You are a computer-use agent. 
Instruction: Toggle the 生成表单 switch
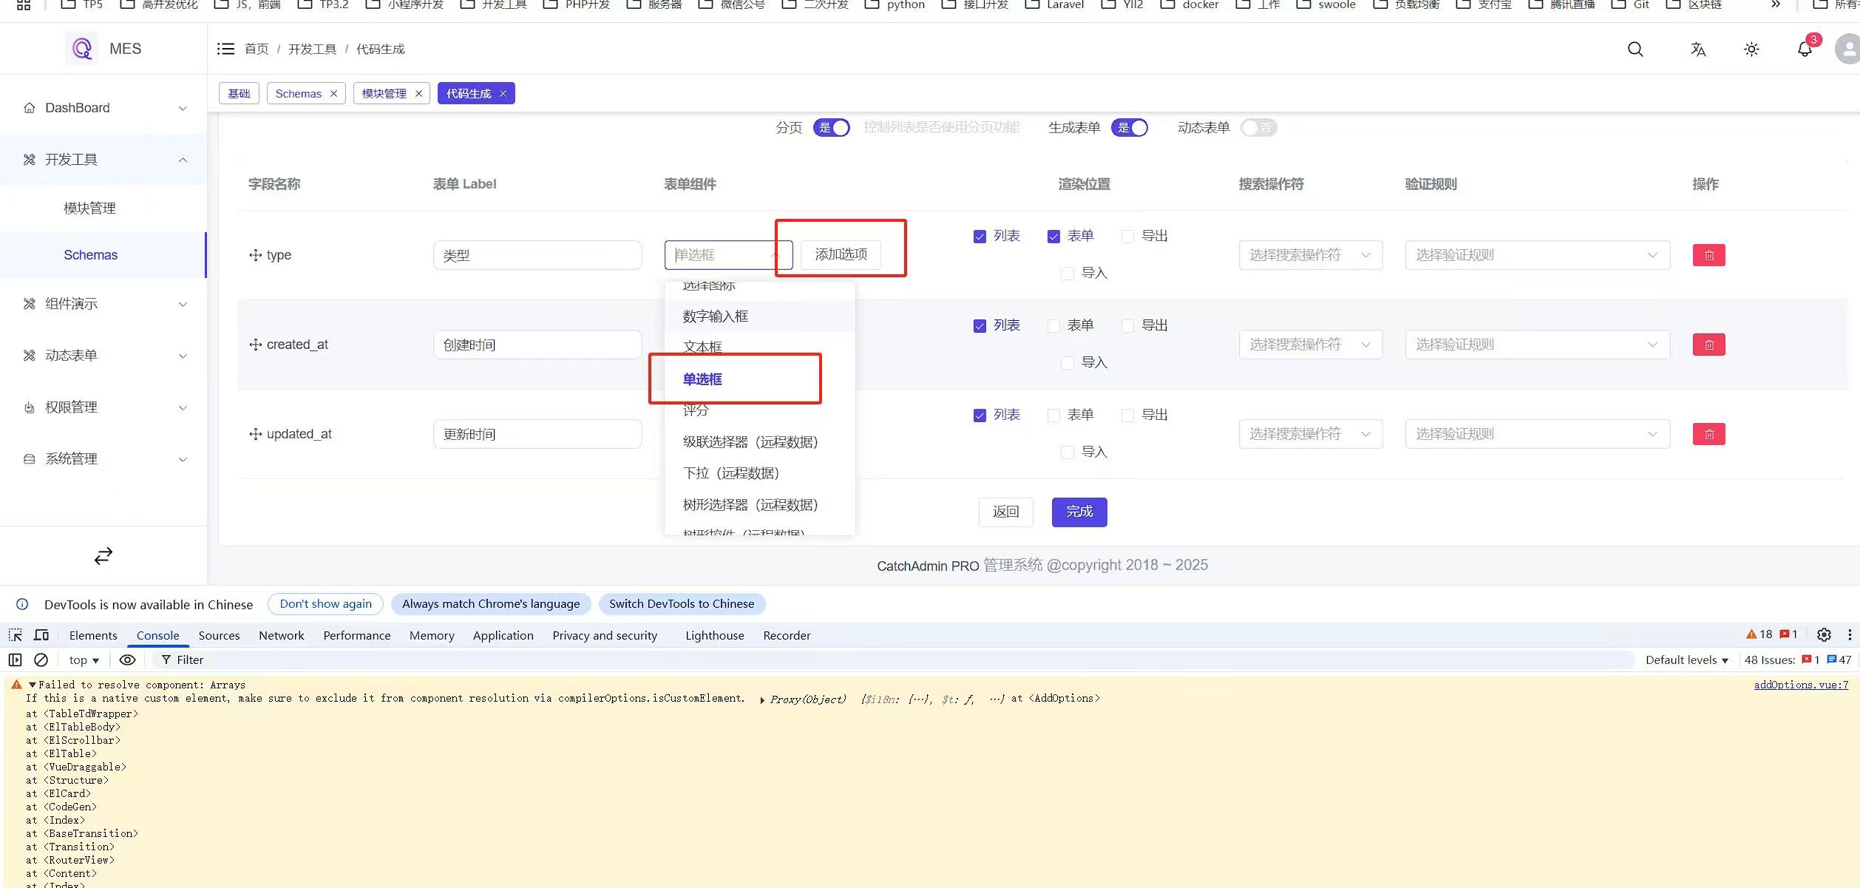click(1130, 128)
